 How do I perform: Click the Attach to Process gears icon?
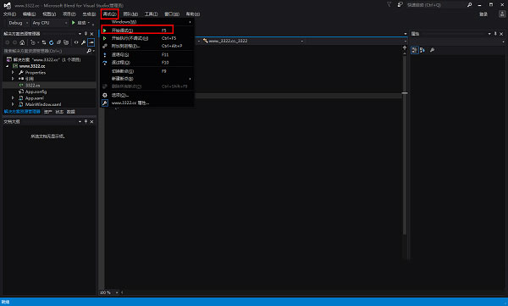(x=105, y=46)
